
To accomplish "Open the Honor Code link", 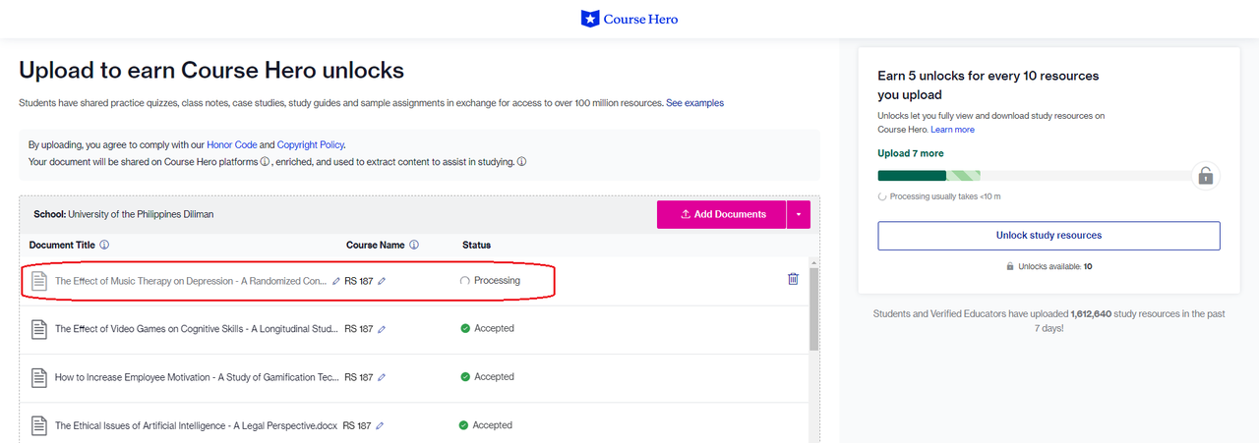I will [x=231, y=144].
